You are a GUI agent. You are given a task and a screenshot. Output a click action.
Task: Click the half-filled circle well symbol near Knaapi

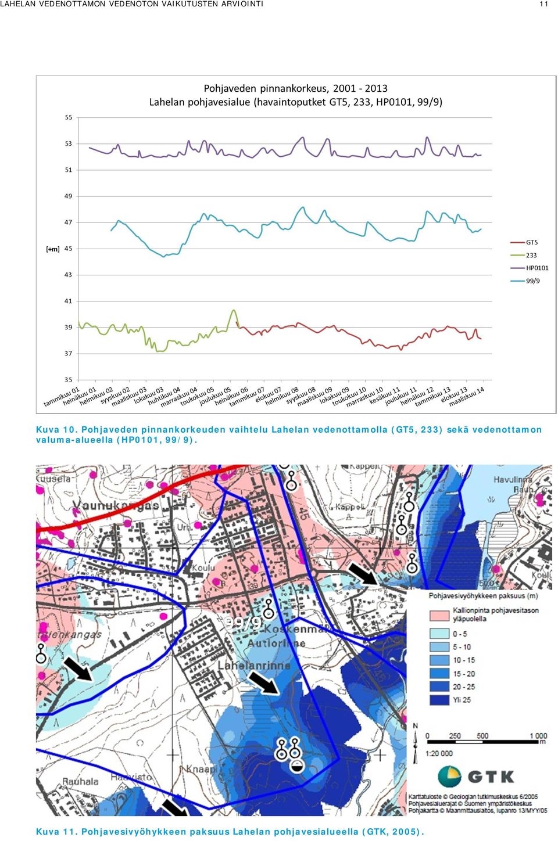297,765
